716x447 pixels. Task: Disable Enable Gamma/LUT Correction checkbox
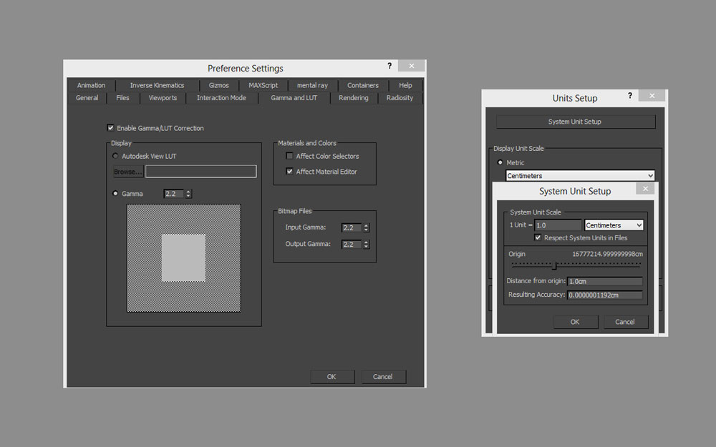pyautogui.click(x=110, y=128)
